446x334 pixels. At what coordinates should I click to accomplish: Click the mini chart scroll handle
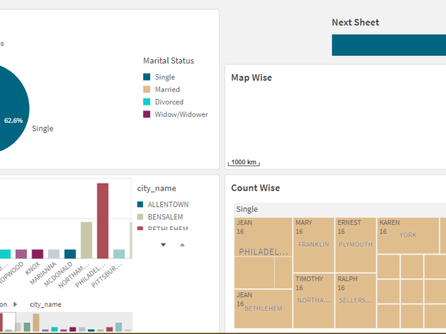tap(8, 322)
